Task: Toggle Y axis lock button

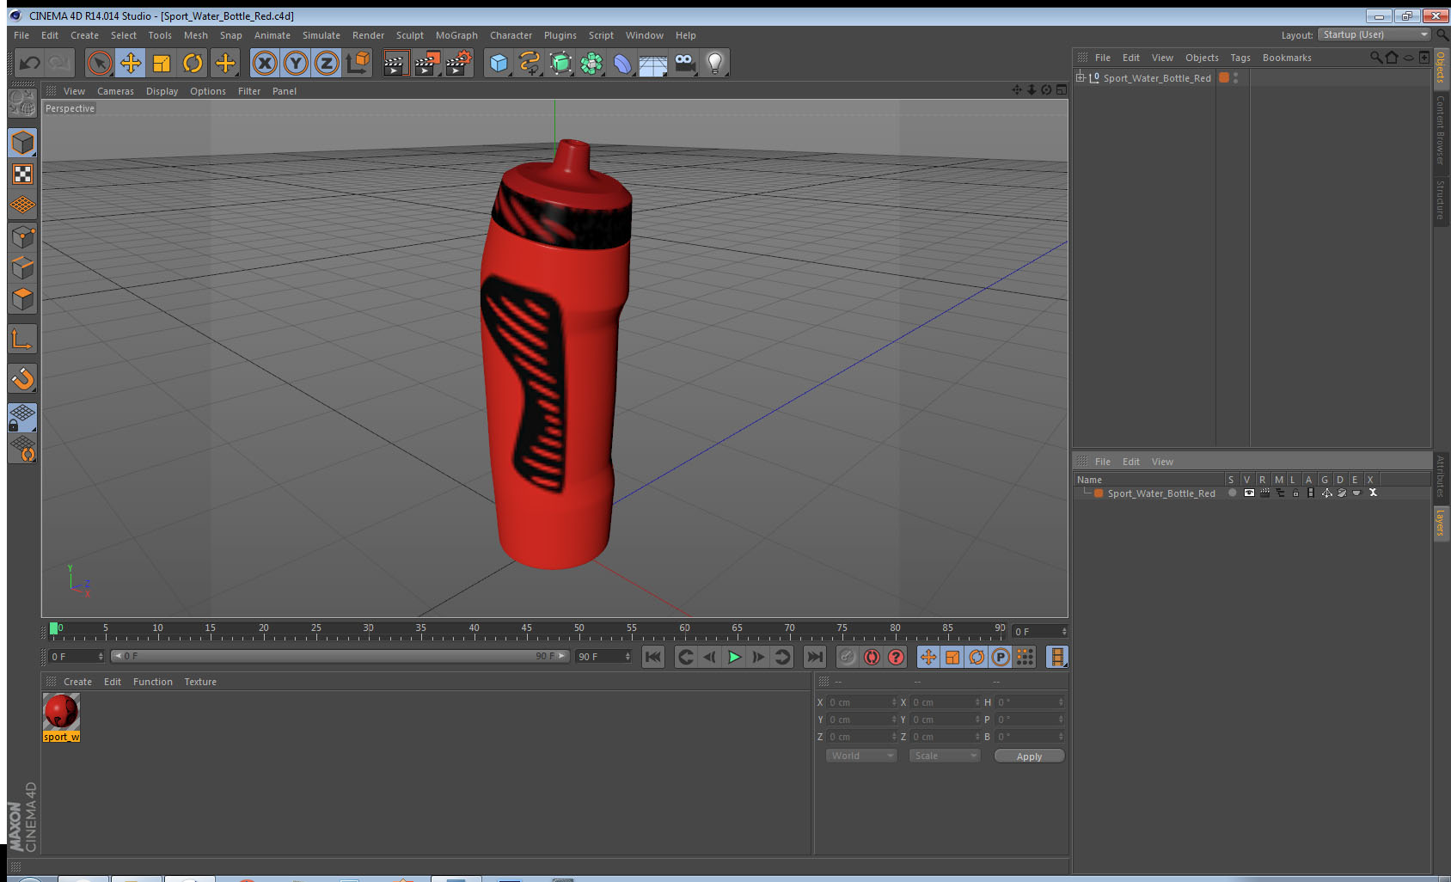Action: pos(296,63)
